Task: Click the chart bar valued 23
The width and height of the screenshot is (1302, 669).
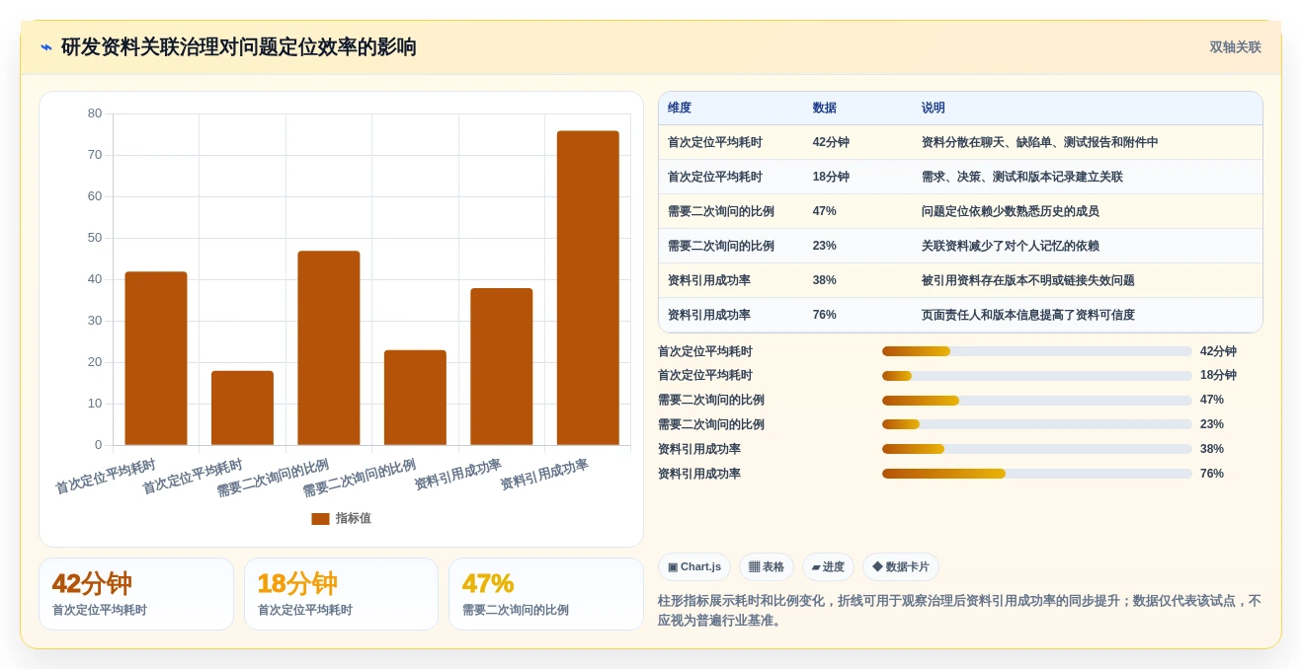Action: tap(415, 398)
